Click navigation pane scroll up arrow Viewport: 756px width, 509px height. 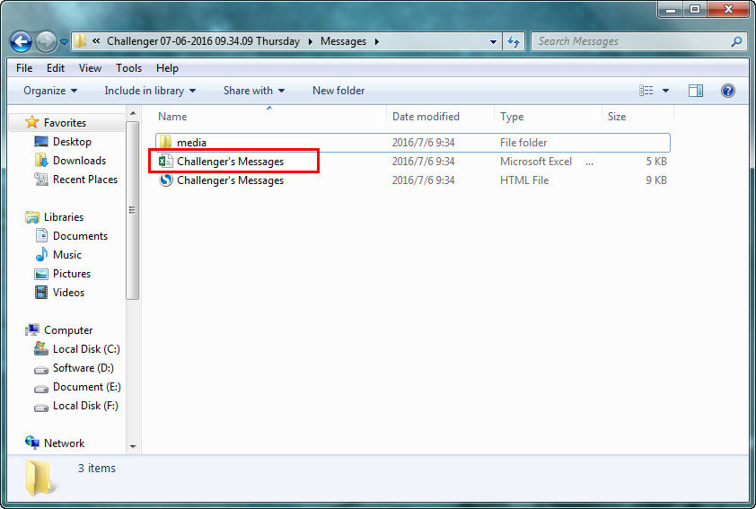point(133,113)
